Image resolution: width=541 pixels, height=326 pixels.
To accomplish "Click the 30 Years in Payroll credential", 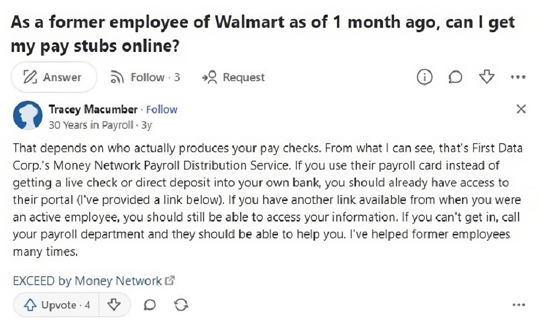I will tap(91, 125).
